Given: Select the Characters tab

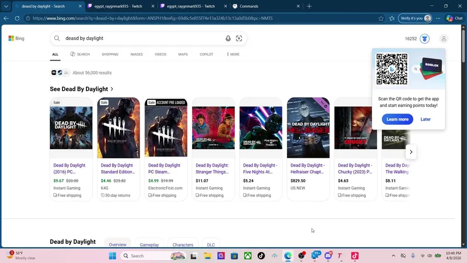Looking at the screenshot, I should [x=183, y=244].
